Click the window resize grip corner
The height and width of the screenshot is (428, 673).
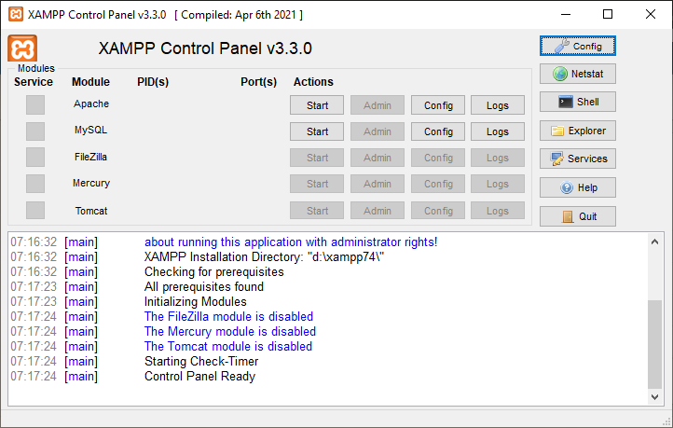(x=667, y=421)
